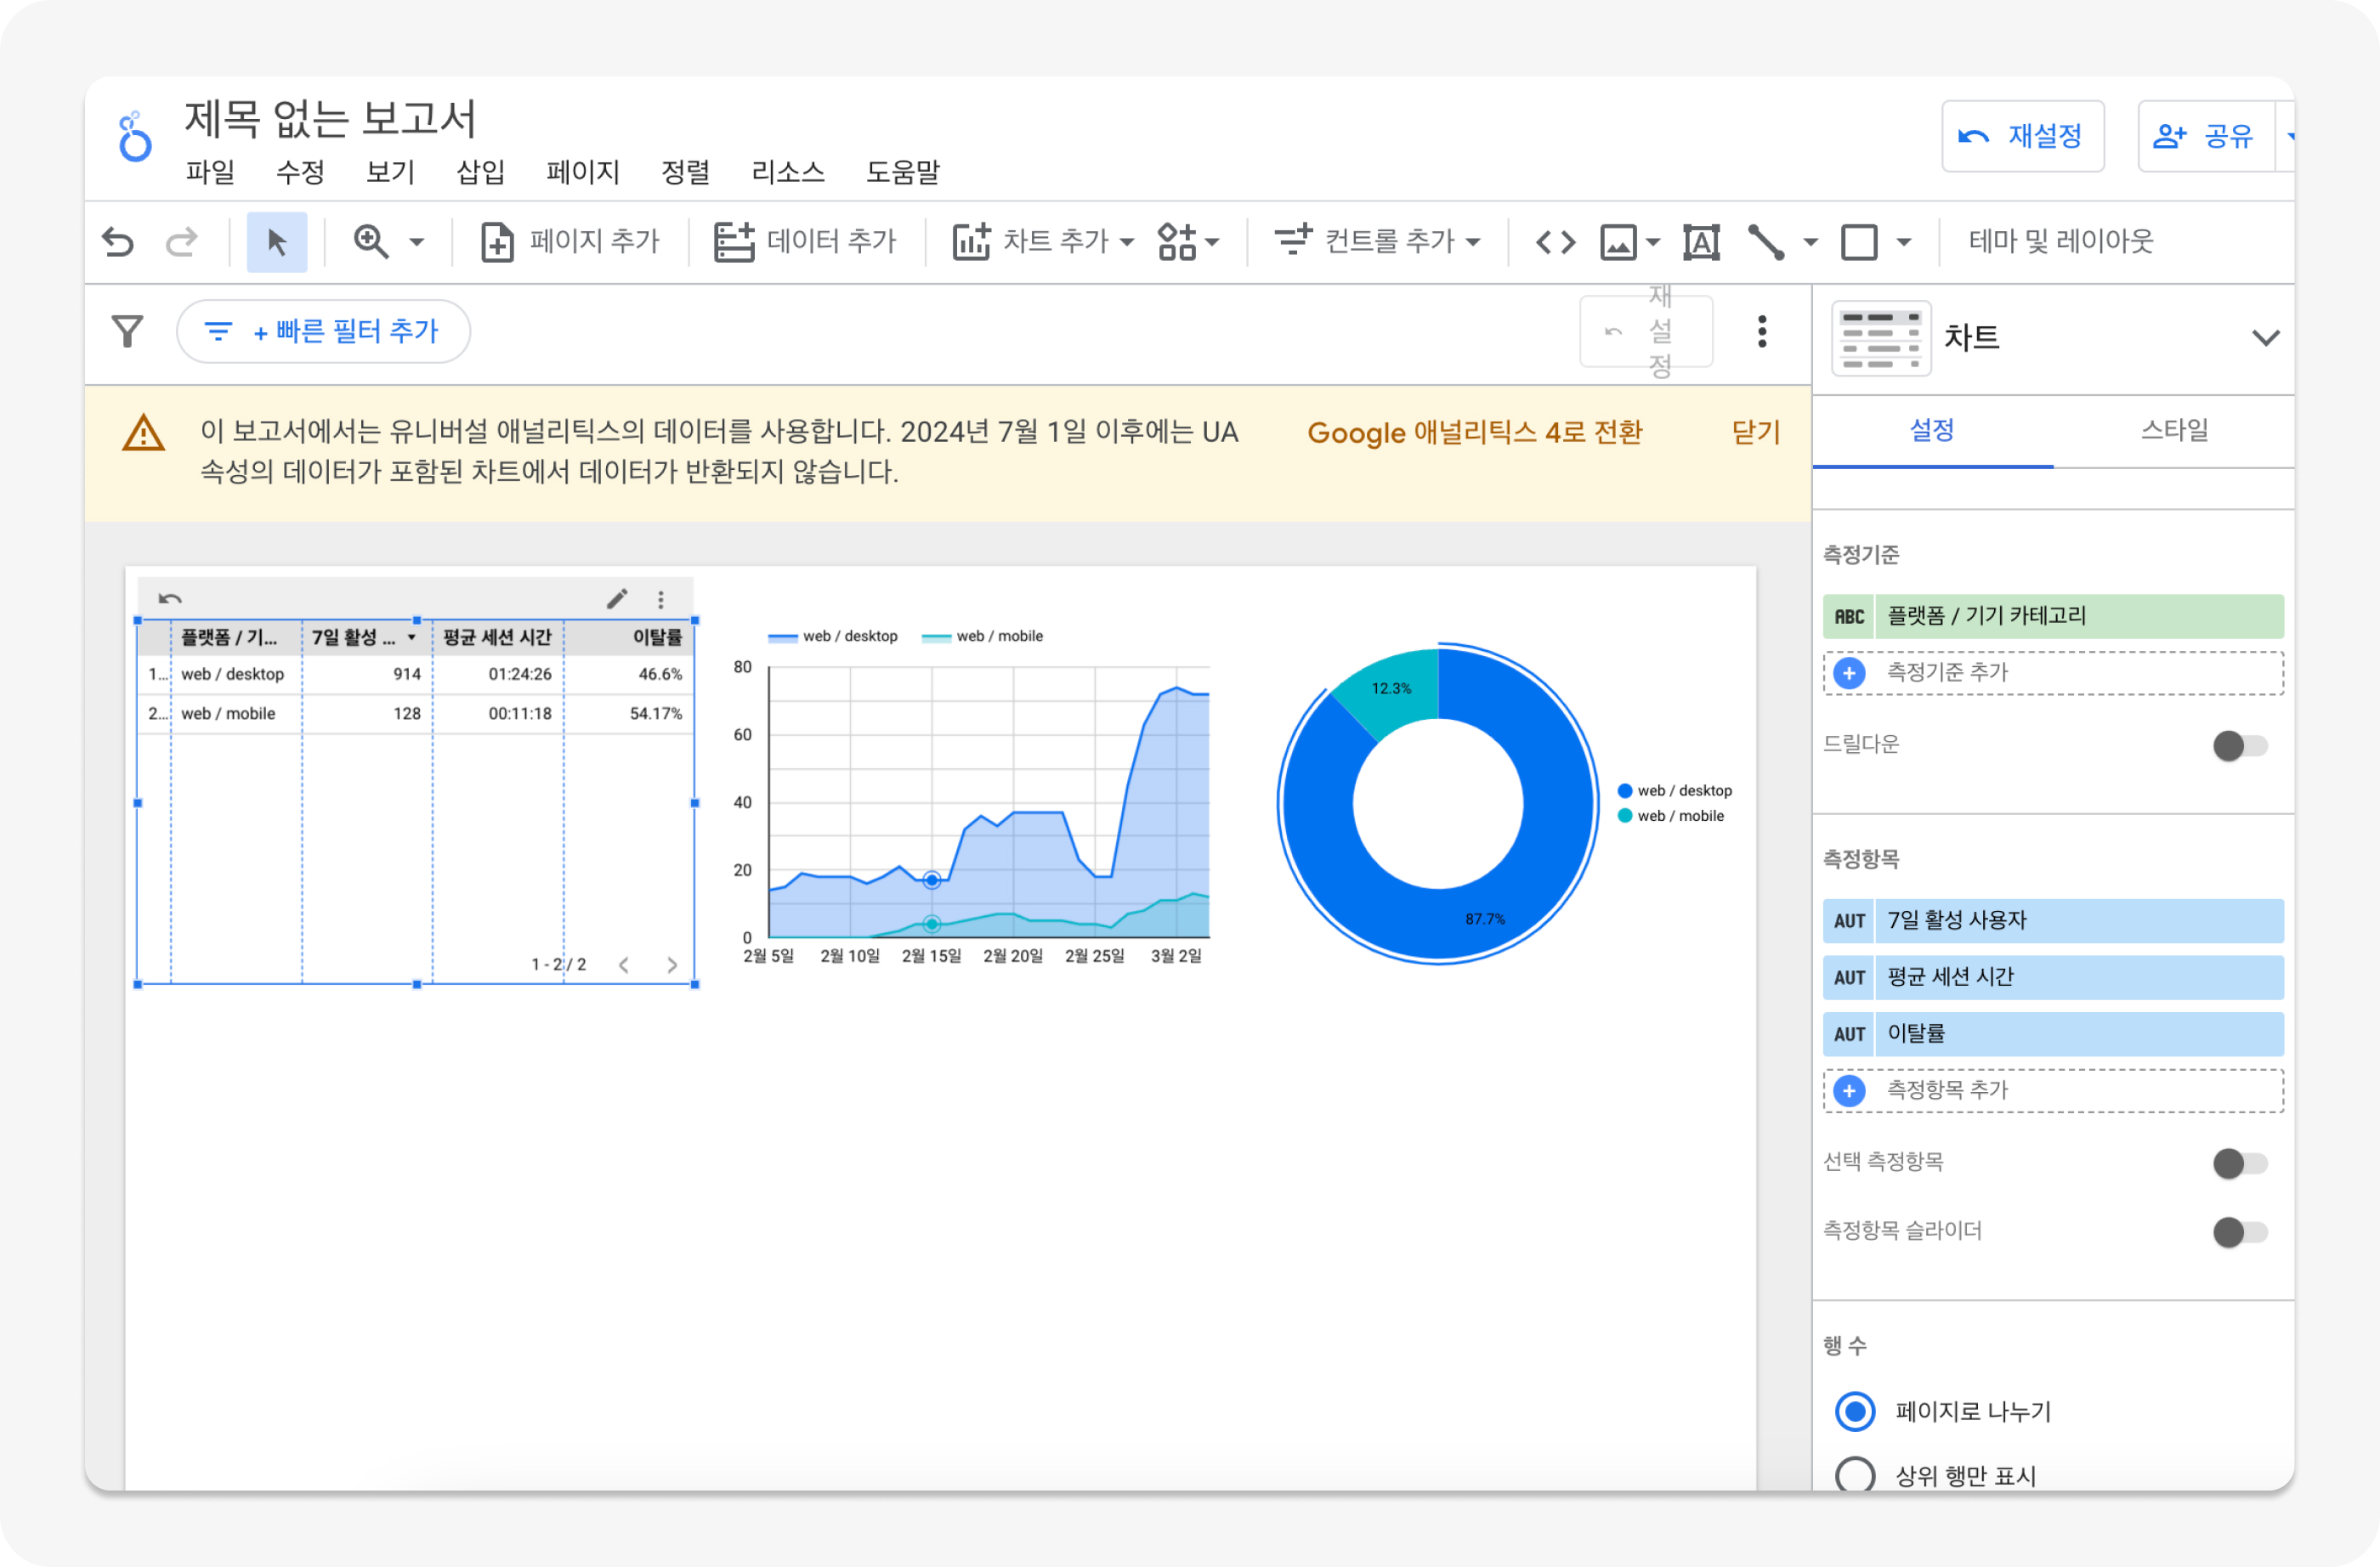Click the 평균 세션 시간 metric chip
The width and height of the screenshot is (2380, 1567).
point(2053,977)
